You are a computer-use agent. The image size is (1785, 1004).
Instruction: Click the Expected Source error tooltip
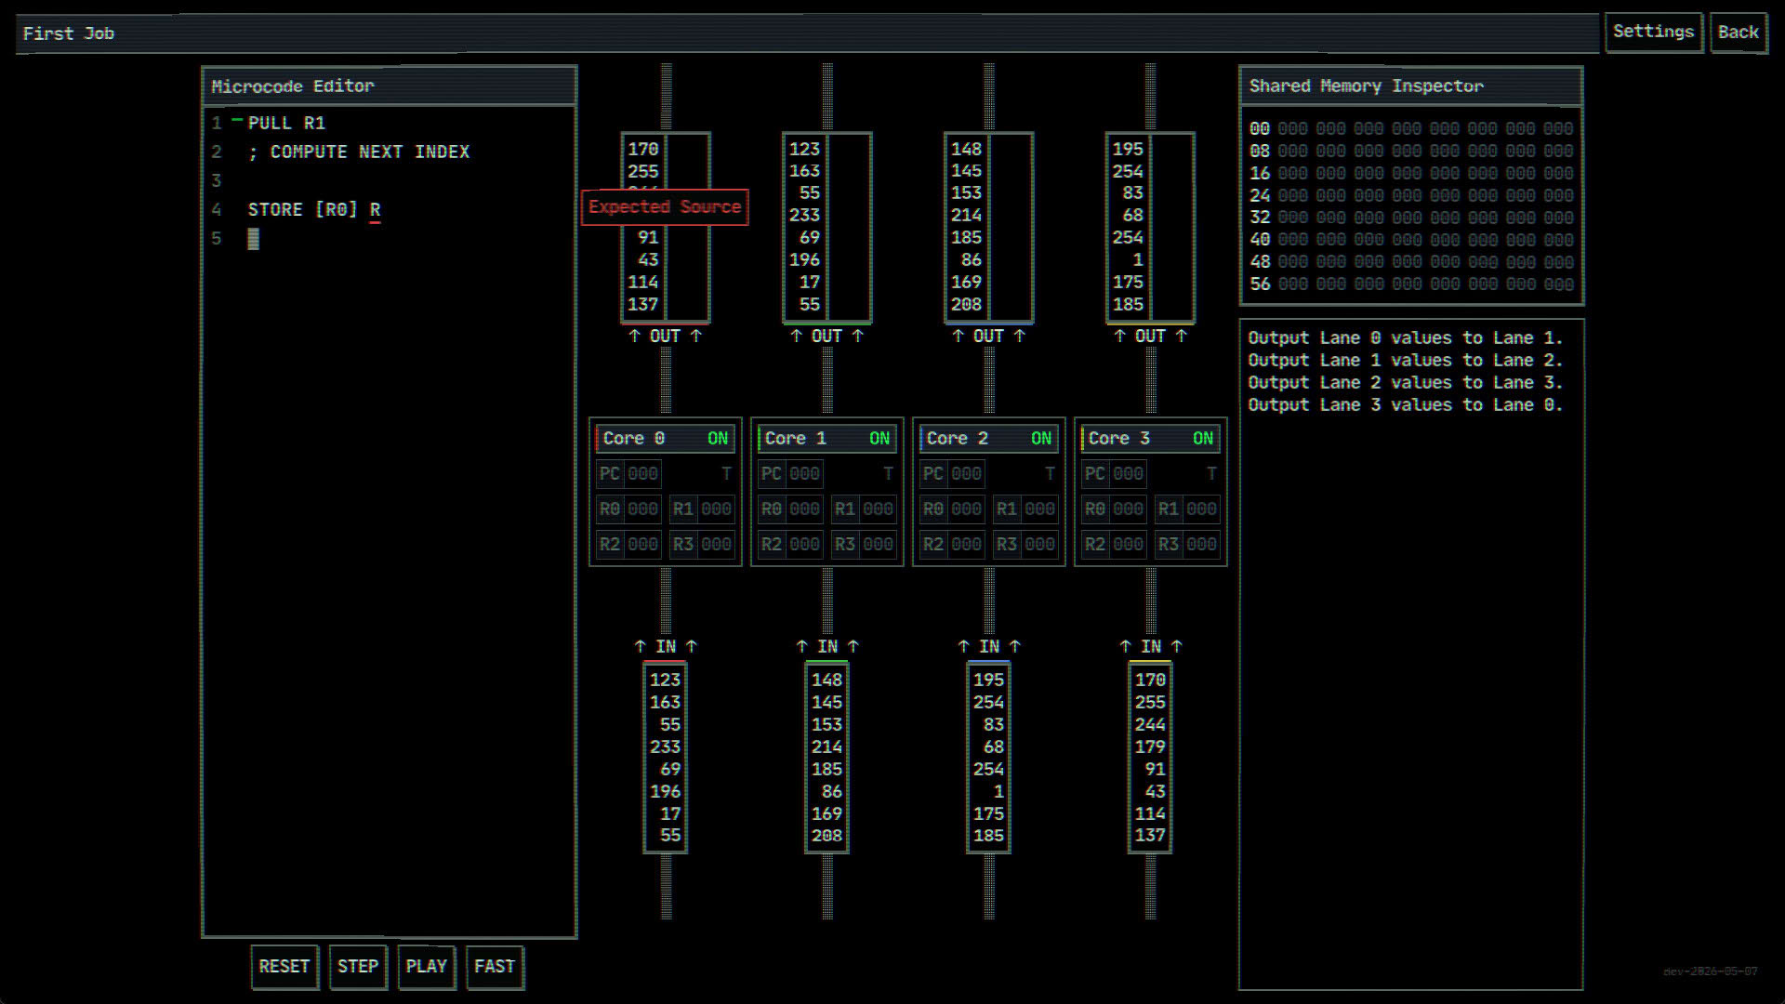coord(665,207)
